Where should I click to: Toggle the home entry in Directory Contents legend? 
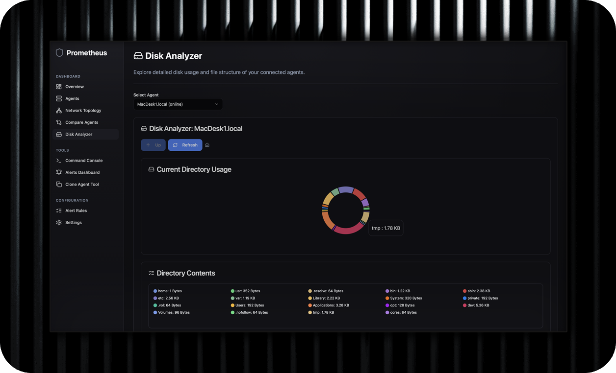click(x=167, y=291)
